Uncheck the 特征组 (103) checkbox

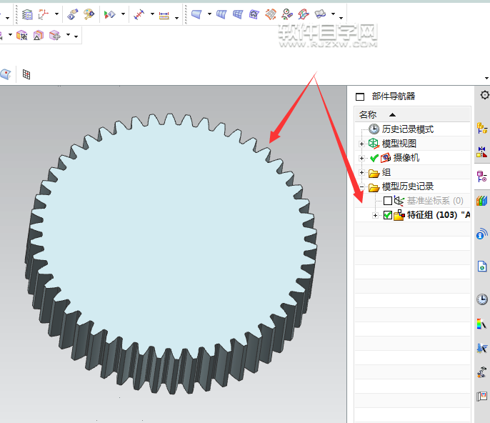(x=388, y=215)
